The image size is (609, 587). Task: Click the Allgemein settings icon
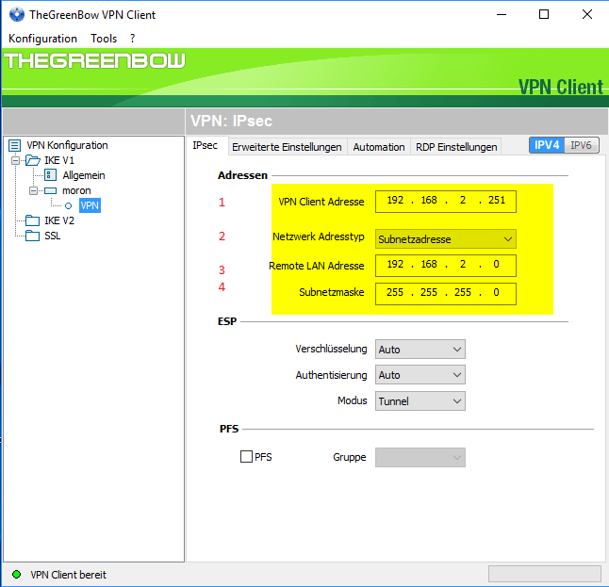[x=51, y=175]
